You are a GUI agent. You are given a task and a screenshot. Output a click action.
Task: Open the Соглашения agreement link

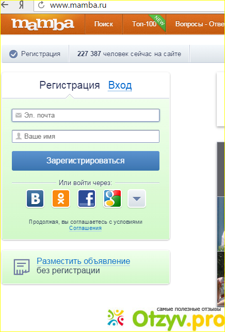tap(85, 228)
